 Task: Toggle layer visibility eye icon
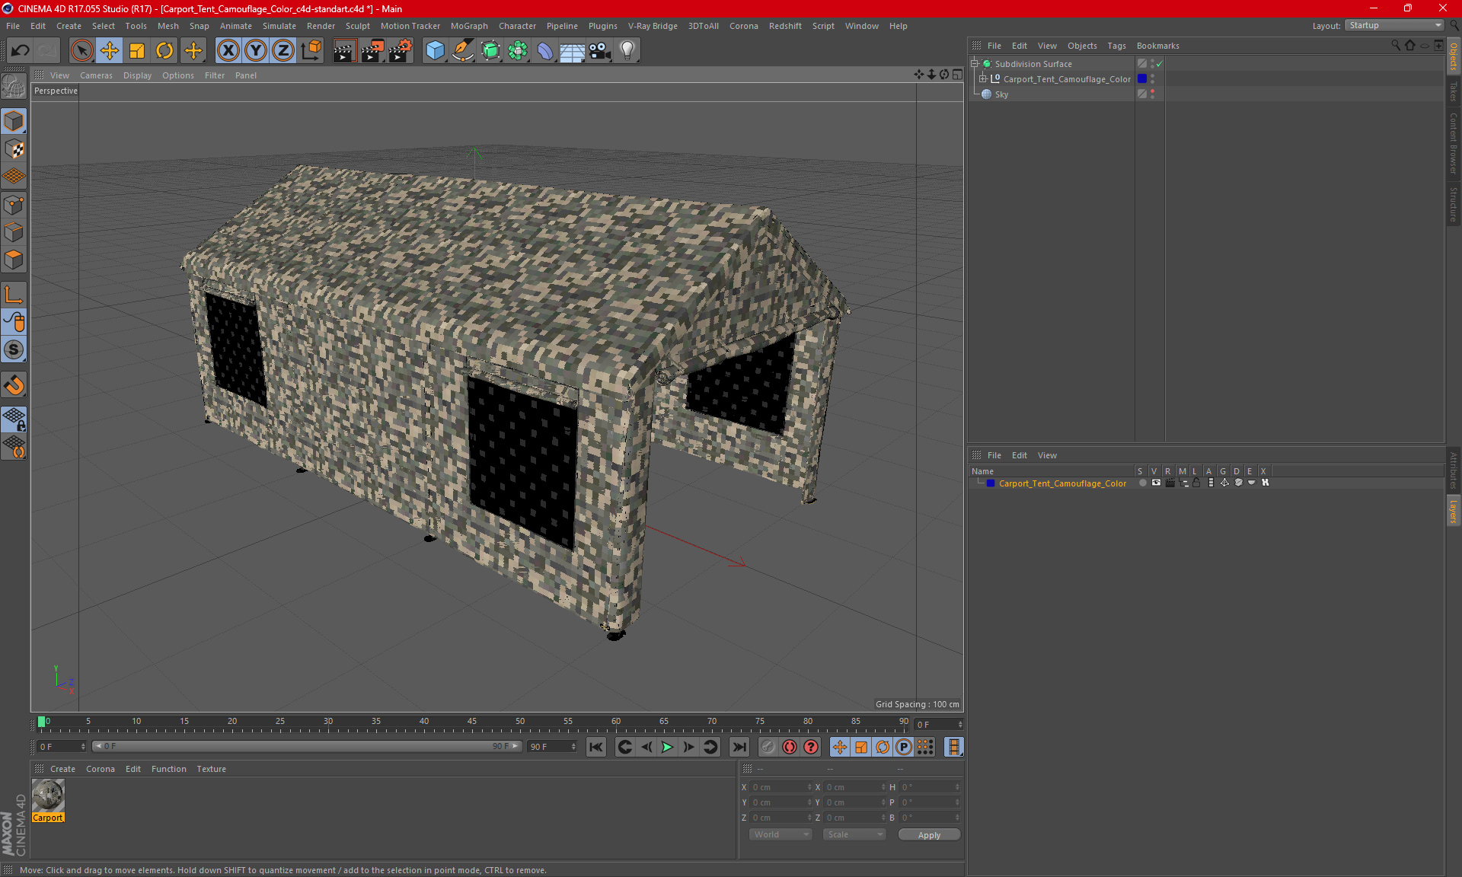[1156, 483]
